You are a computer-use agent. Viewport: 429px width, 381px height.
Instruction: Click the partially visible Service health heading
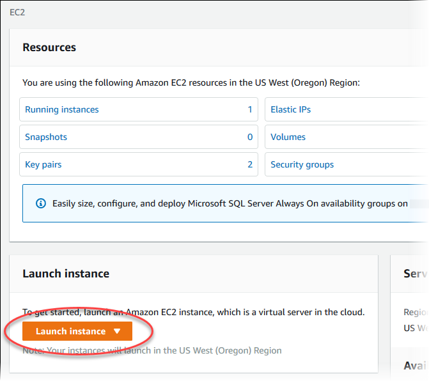coord(415,274)
